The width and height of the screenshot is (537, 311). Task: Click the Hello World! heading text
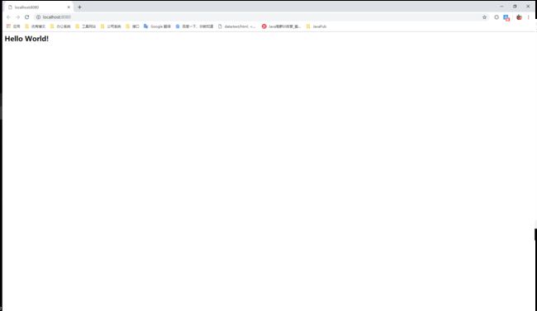coord(26,39)
